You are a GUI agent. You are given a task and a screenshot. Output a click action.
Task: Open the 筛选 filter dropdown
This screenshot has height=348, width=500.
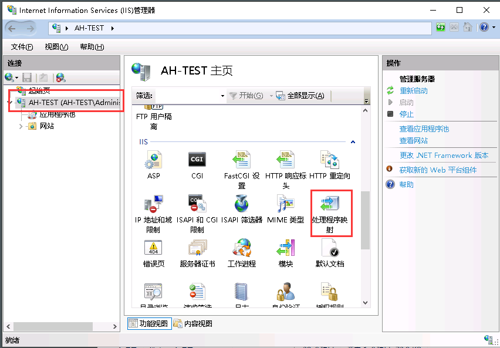[222, 96]
